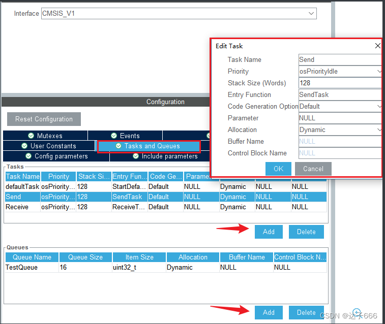Click the Tasks and Queues check icon
Screen dimensions: 385x324
click(x=119, y=146)
